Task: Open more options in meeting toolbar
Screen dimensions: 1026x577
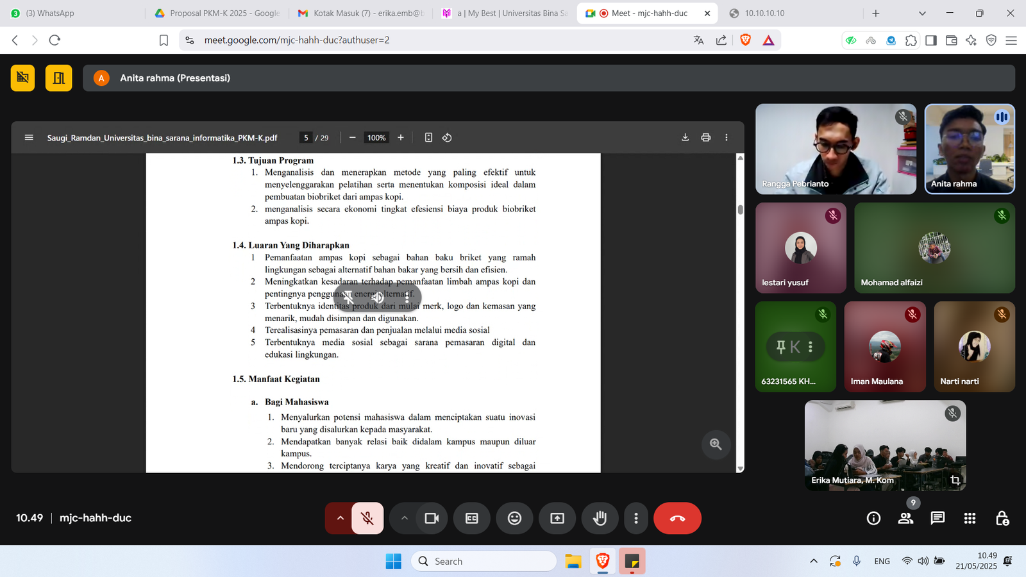Action: coord(636,518)
